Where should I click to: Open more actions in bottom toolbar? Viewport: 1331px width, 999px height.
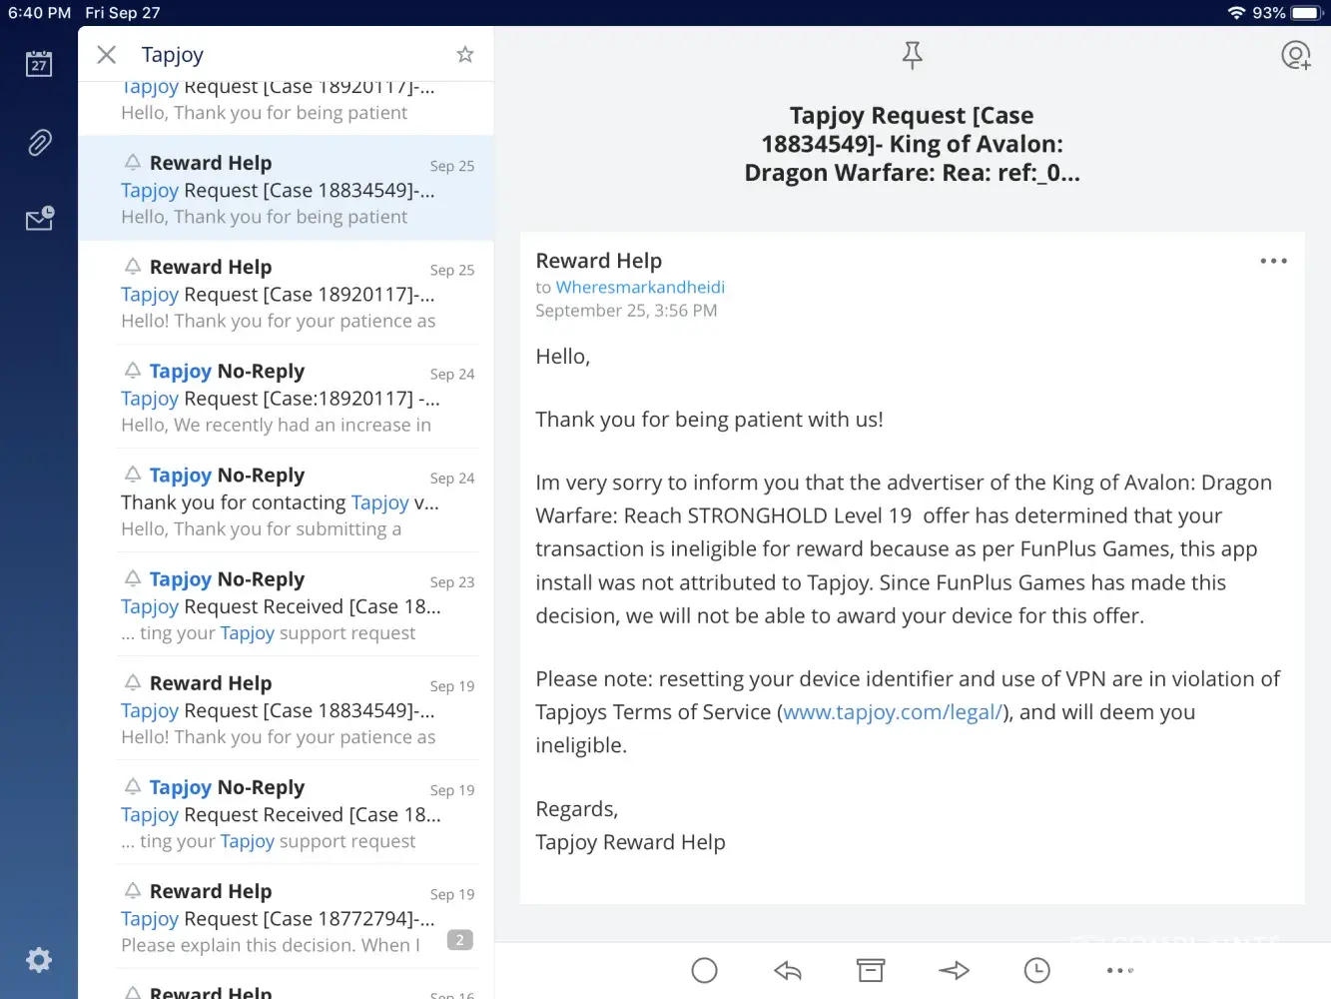[1119, 970]
